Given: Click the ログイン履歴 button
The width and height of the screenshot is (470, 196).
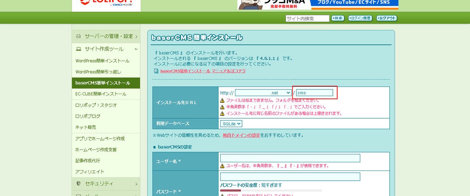Looking at the screenshot, I should point(360,18).
